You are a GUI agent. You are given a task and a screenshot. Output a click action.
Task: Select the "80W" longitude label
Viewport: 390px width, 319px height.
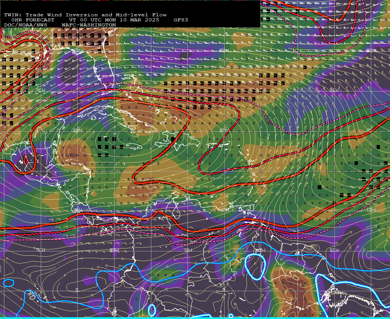pyautogui.click(x=114, y=250)
